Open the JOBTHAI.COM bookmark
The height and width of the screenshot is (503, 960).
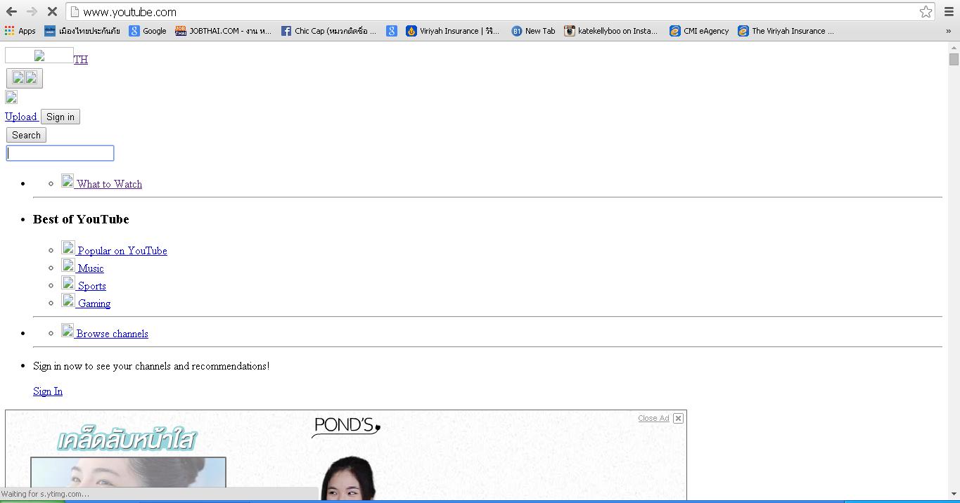[x=223, y=31]
